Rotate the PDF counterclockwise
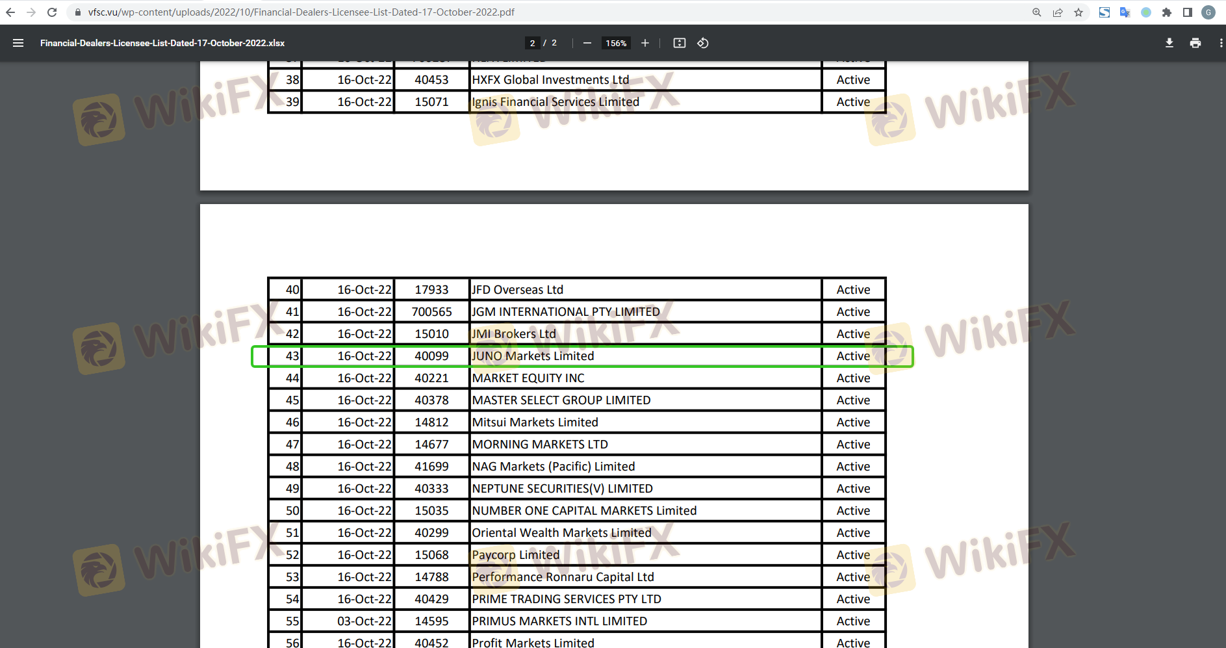Viewport: 1226px width, 648px height. point(703,43)
